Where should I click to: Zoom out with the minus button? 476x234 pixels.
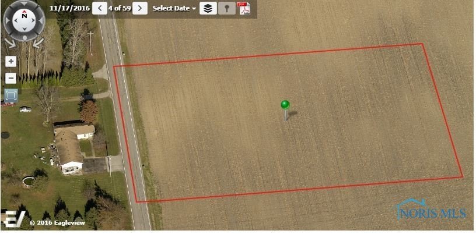(x=11, y=79)
